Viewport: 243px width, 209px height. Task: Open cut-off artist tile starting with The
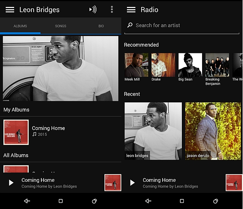coord(238,65)
